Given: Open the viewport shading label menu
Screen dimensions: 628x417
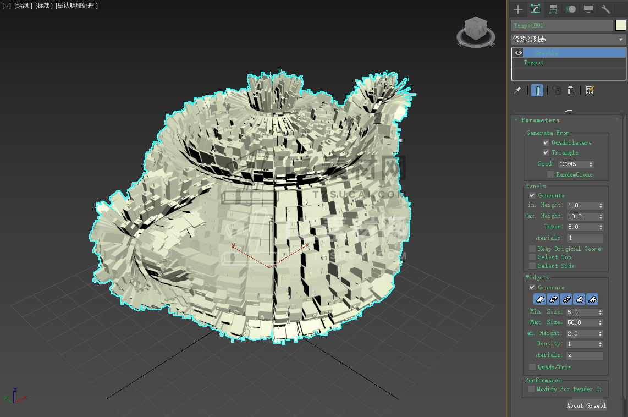Looking at the screenshot, I should pos(76,6).
